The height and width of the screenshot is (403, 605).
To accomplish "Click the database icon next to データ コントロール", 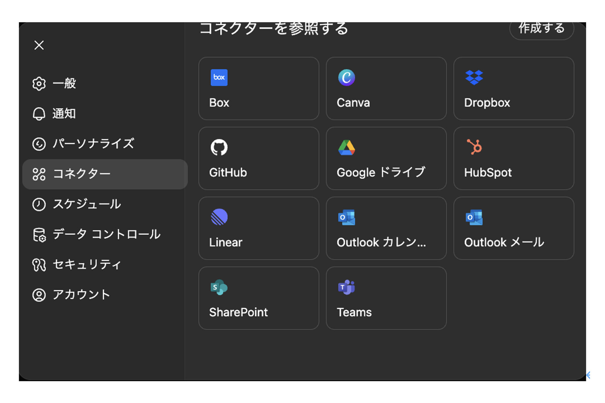I will click(x=39, y=235).
